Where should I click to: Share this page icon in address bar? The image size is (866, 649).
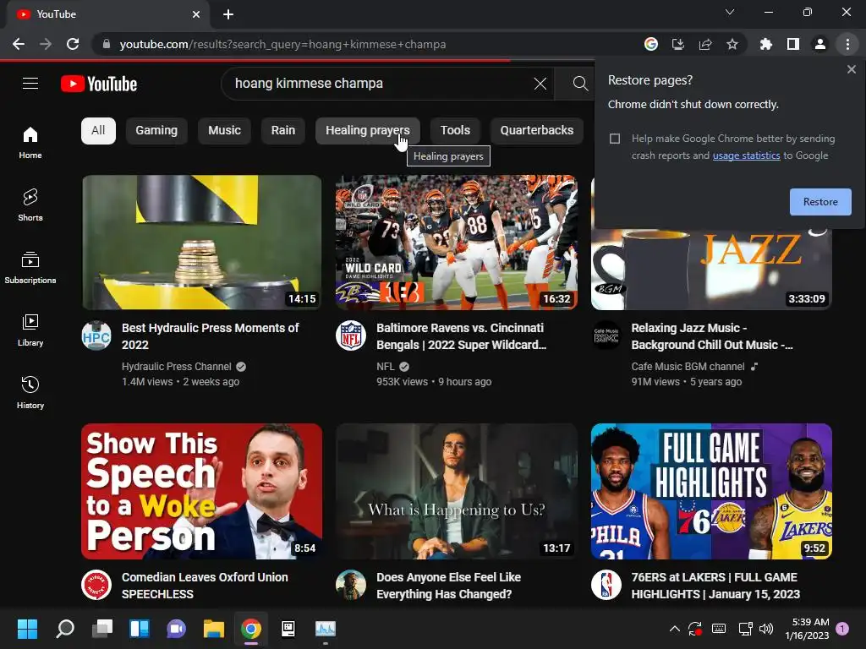point(705,44)
